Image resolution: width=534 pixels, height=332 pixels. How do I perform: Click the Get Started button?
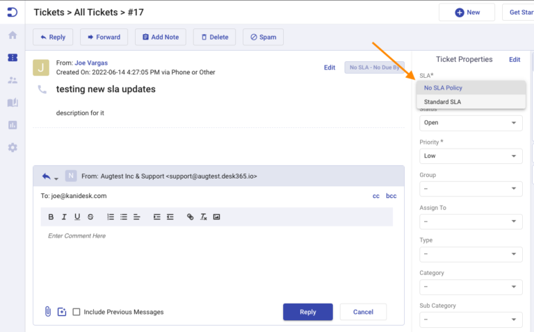(518, 13)
